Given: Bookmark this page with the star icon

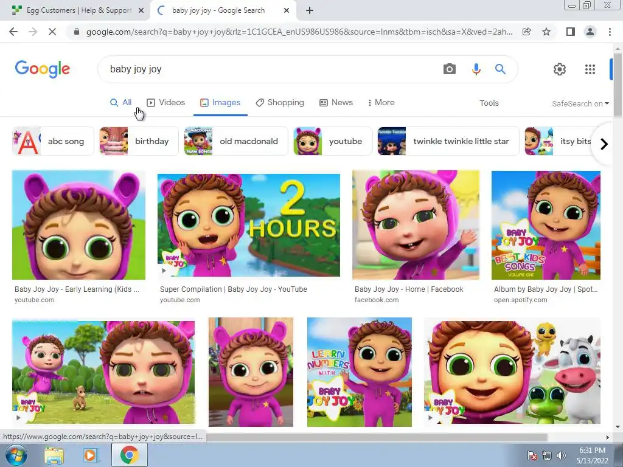Looking at the screenshot, I should click(x=546, y=32).
